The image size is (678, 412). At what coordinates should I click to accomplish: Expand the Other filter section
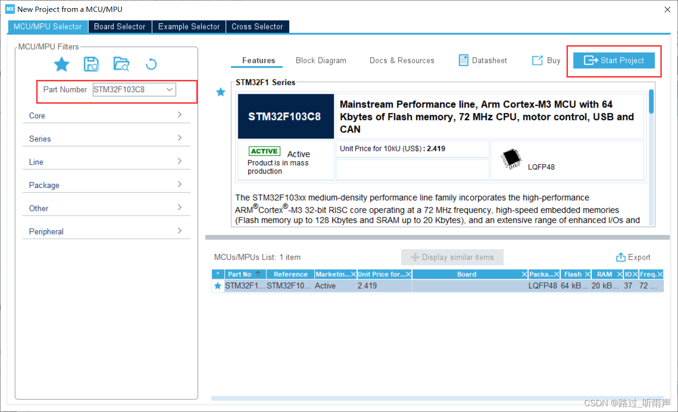[106, 208]
